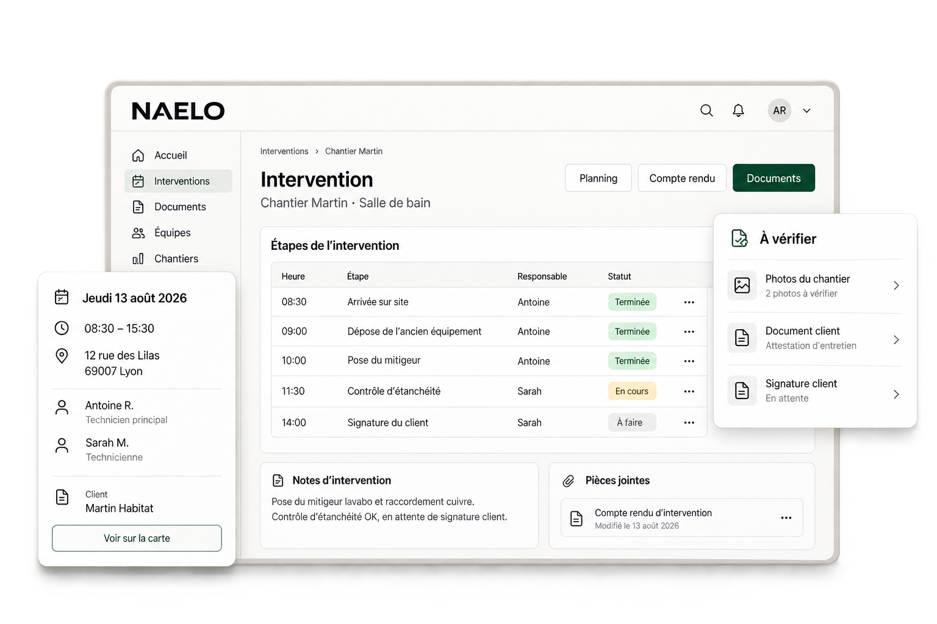Viewport: 937px width, 624px height.
Task: Open options for Compte rendu d'intervention attachment
Action: click(786, 518)
